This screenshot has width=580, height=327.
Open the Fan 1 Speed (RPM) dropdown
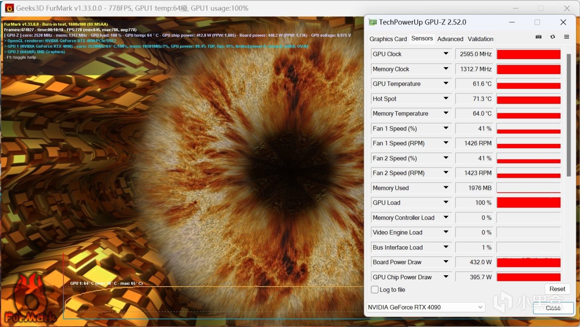click(x=446, y=143)
